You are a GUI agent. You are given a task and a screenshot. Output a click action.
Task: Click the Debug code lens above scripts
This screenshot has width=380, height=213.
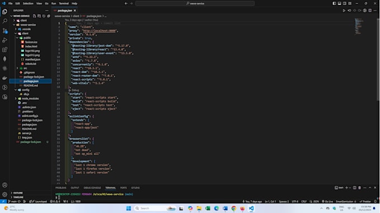click(74, 90)
